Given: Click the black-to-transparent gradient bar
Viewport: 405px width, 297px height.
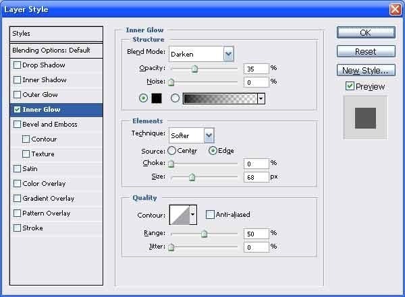Looking at the screenshot, I should tap(220, 98).
